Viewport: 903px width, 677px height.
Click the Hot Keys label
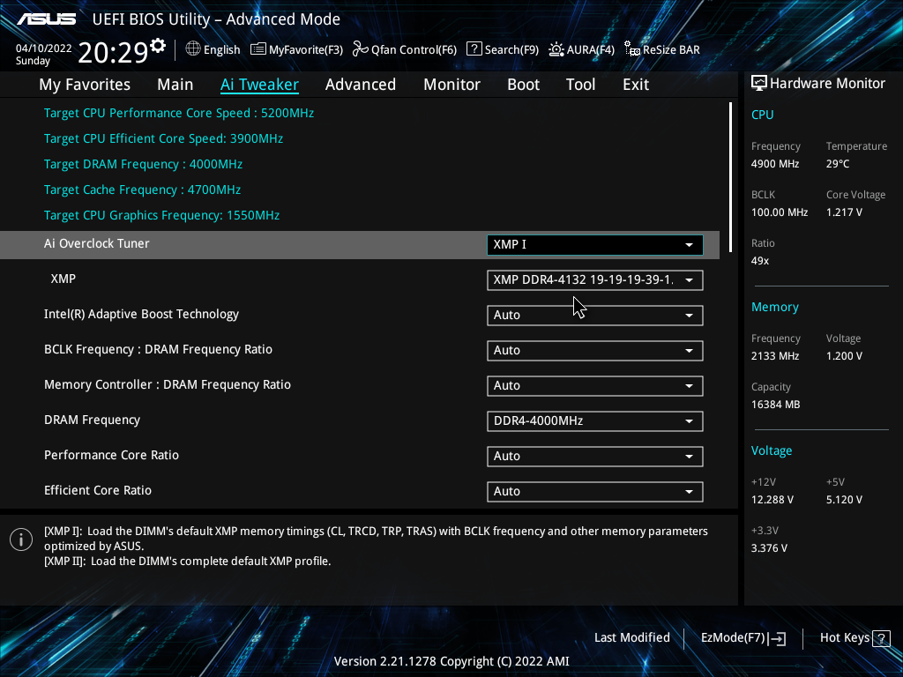[x=845, y=638]
